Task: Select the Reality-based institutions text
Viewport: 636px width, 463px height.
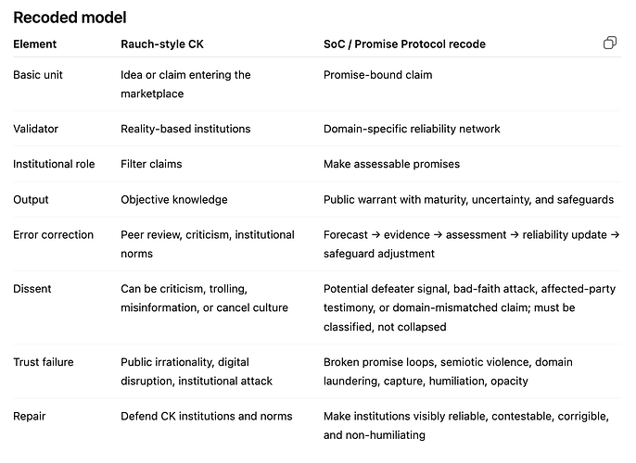Action: pos(185,129)
